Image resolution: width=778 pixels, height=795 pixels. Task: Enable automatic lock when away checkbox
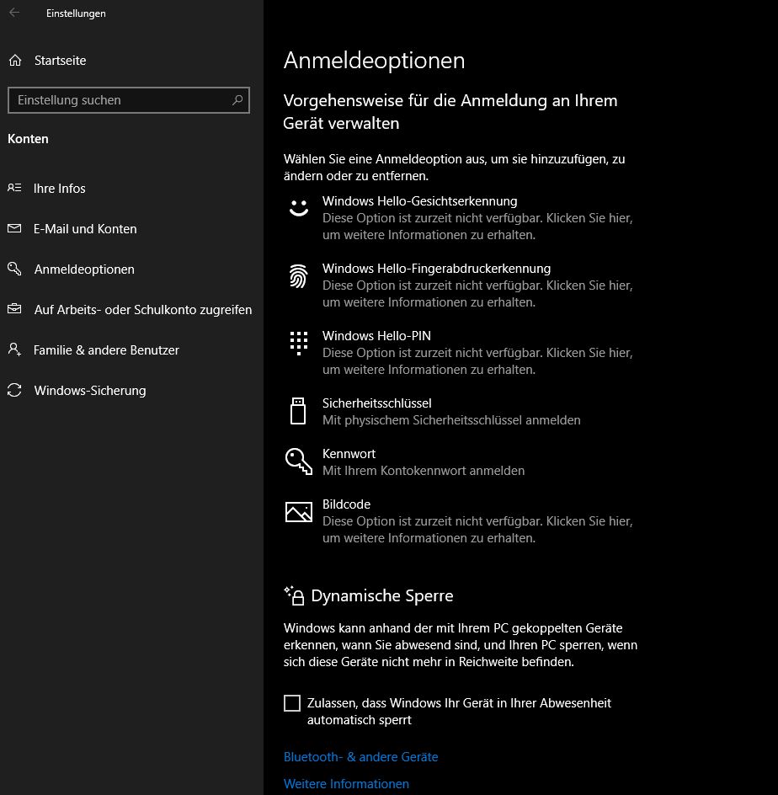tap(292, 703)
